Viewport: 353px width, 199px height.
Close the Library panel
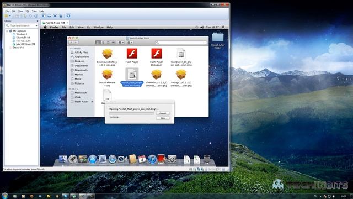click(x=38, y=21)
